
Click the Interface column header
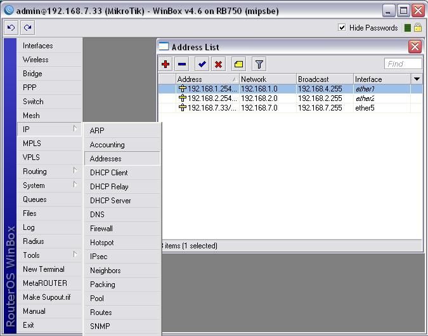382,79
